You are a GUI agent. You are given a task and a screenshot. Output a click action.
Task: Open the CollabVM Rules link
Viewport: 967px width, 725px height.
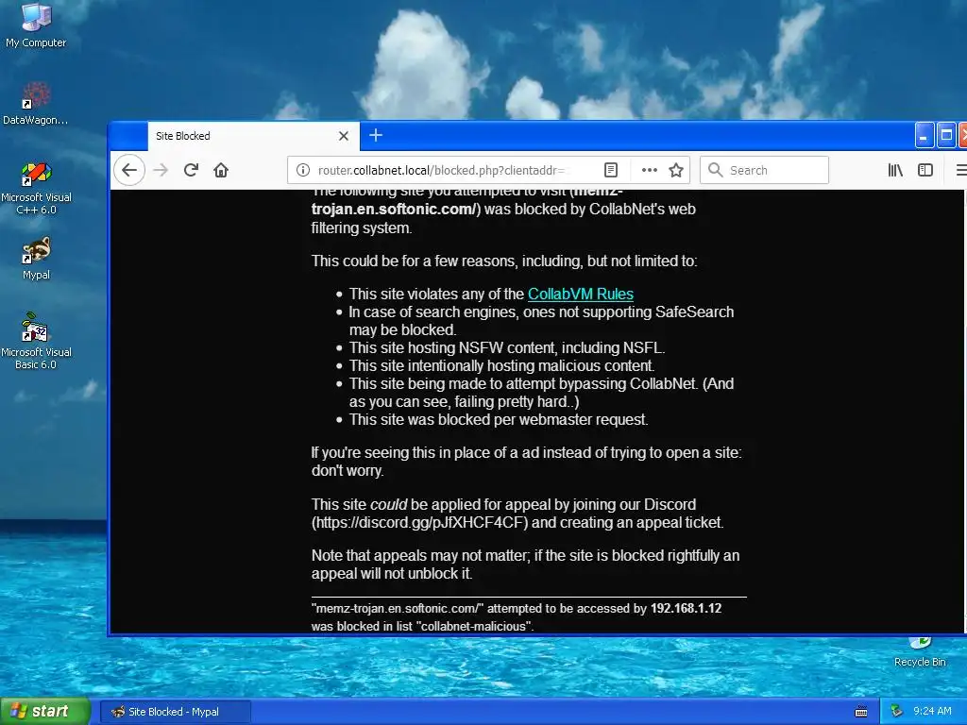pyautogui.click(x=581, y=295)
